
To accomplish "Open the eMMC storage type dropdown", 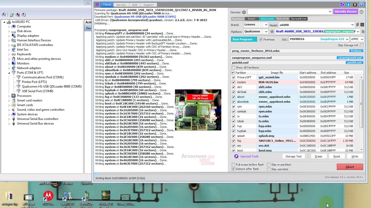I will tap(357, 39).
